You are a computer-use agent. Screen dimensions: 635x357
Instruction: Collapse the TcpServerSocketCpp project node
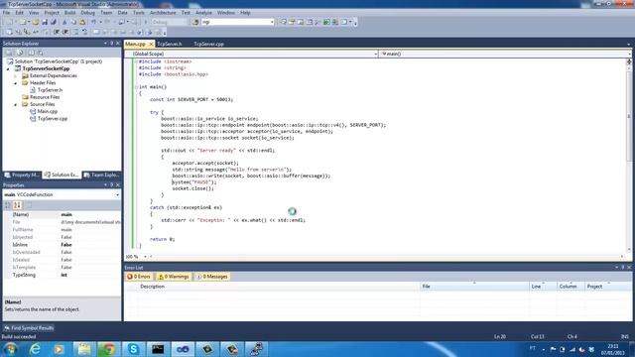coord(8,68)
